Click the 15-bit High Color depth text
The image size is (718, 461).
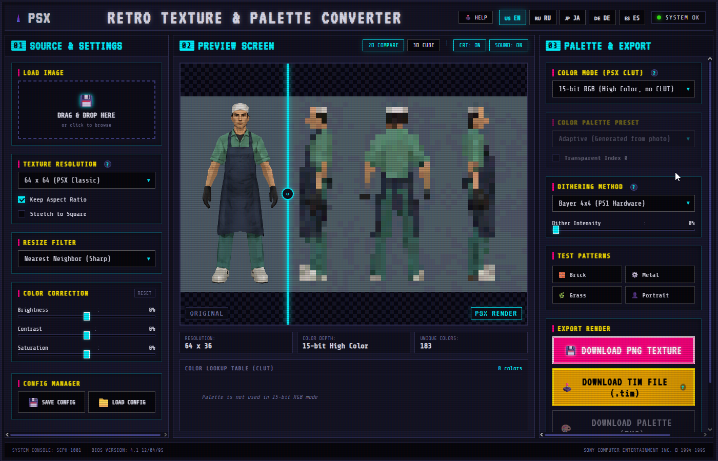coord(335,346)
